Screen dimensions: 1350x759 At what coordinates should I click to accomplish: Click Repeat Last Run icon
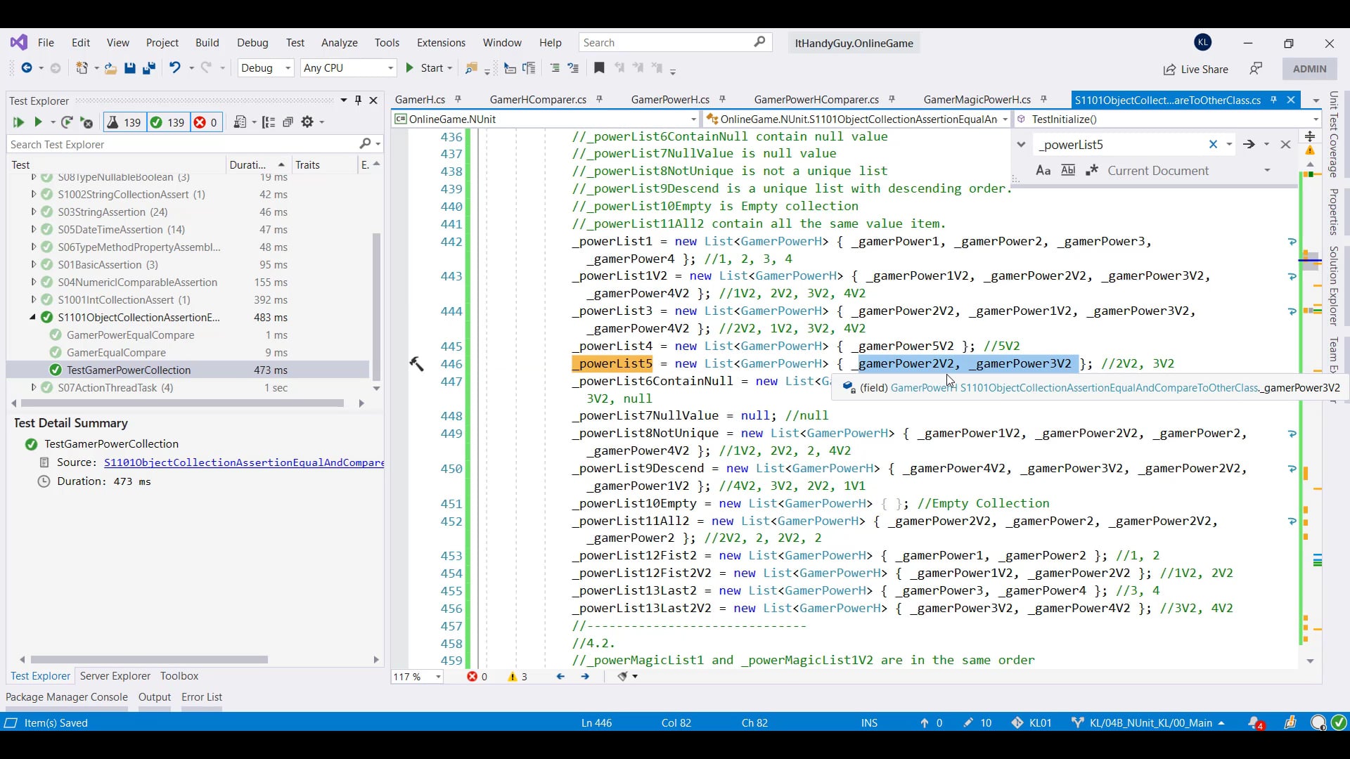(x=67, y=122)
